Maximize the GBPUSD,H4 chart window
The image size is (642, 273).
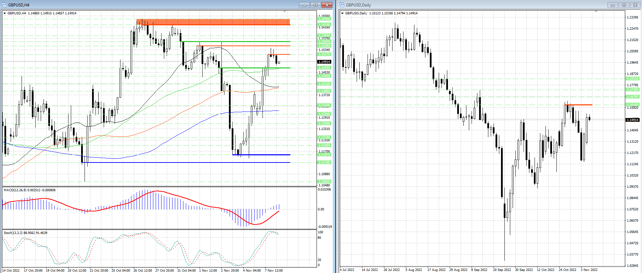tap(316, 5)
